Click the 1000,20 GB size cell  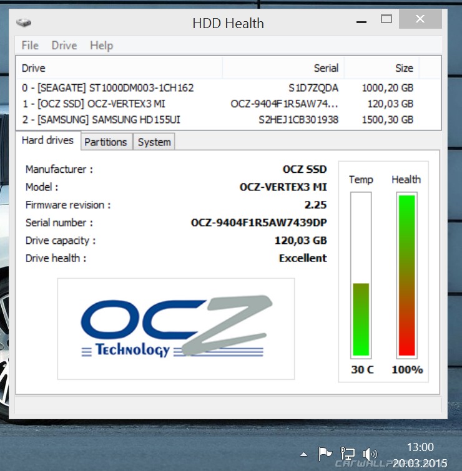[x=388, y=88]
